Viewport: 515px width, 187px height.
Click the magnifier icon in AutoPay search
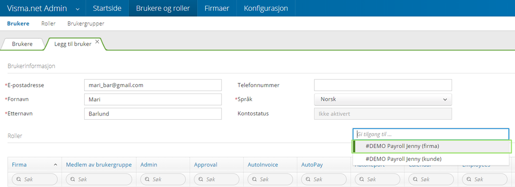pyautogui.click(x=308, y=179)
